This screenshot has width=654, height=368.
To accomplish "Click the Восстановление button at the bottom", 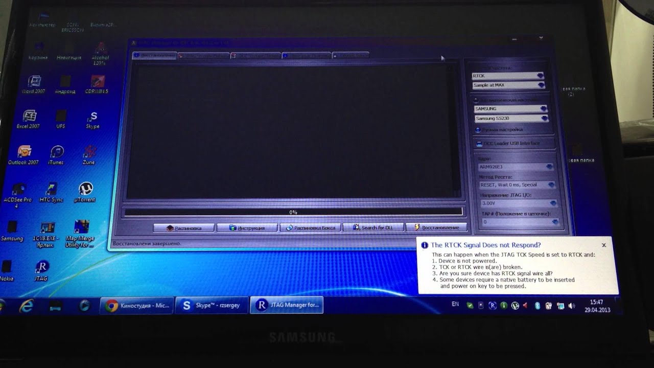I will (436, 227).
